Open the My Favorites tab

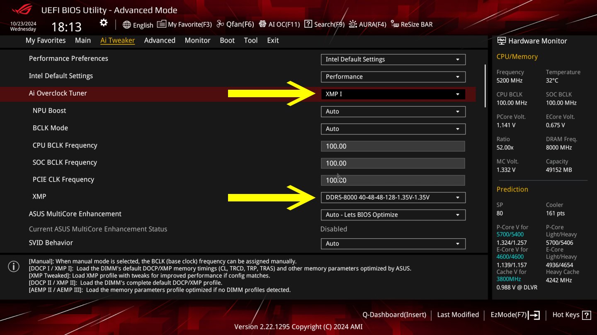46,41
